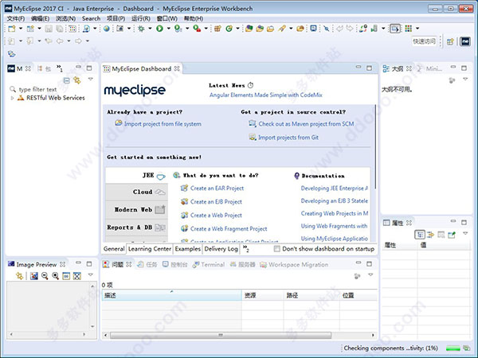The height and width of the screenshot is (358, 478).
Task: Click Create an EJB Project link
Action: (216, 202)
